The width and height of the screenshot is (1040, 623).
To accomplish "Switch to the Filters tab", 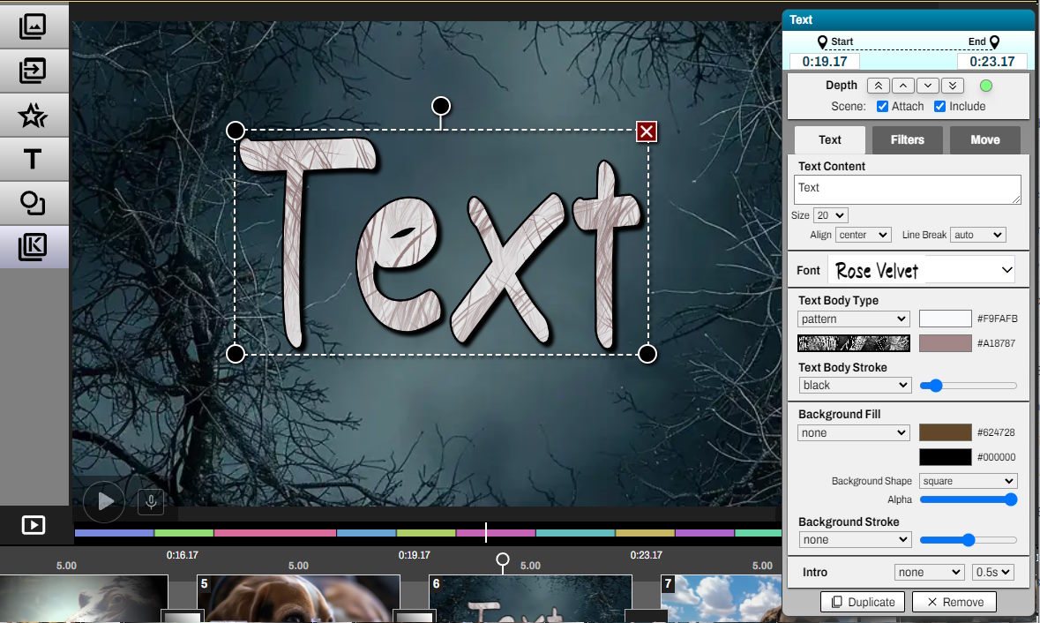I will pyautogui.click(x=907, y=139).
